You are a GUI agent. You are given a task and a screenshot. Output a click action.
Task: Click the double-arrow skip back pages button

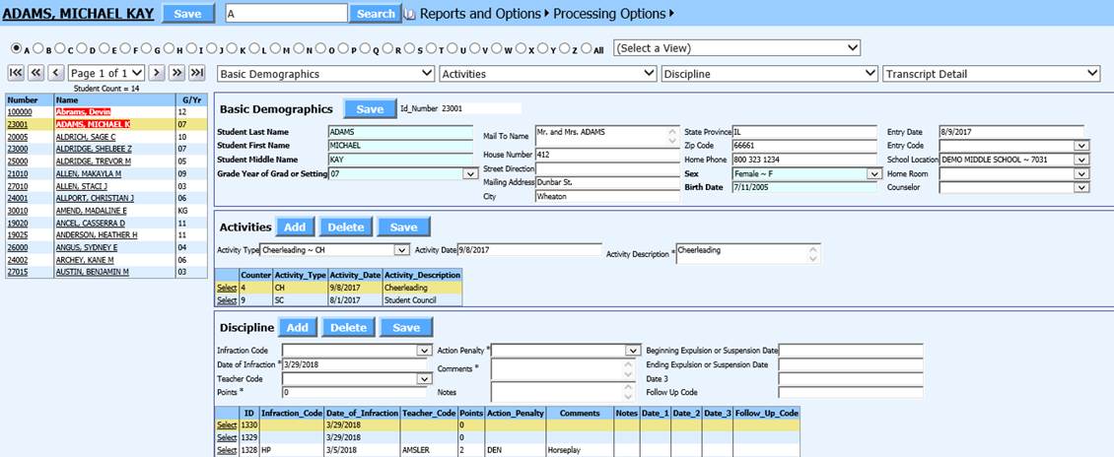(35, 73)
